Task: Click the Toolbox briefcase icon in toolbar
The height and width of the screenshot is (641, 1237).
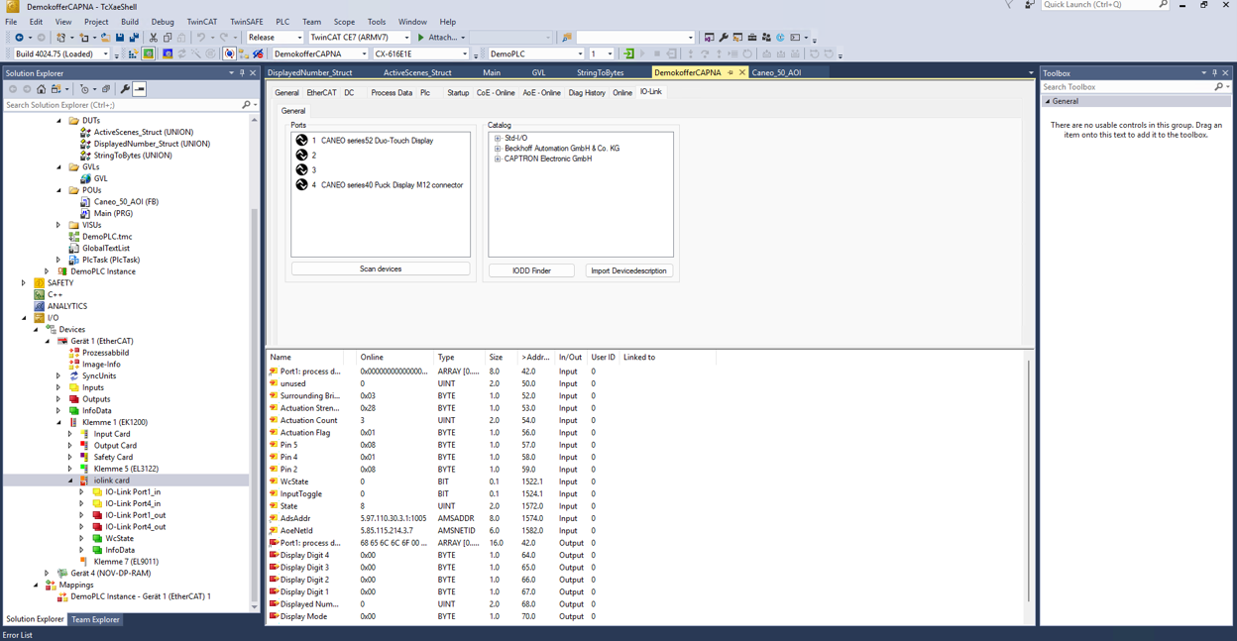Action: pos(752,38)
